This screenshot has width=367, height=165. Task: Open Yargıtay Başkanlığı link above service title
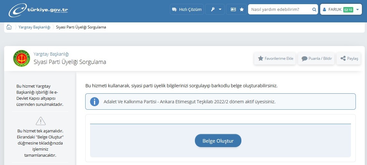coord(51,54)
